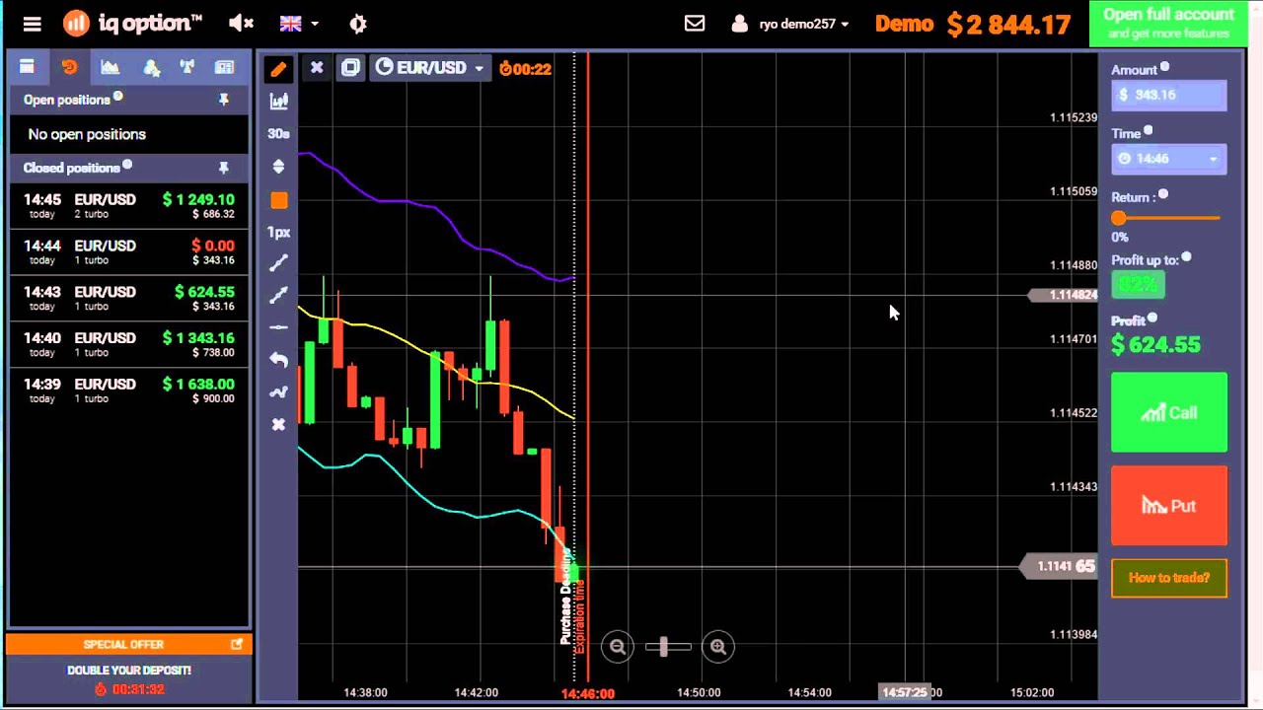Open settings gear in top bar
Viewport: 1263px width, 710px height.
pyautogui.click(x=358, y=24)
